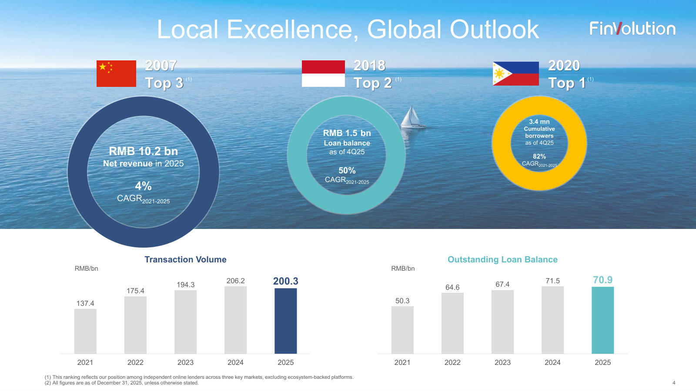Click the 'Top 1' ranking text
The image size is (696, 391).
[567, 83]
